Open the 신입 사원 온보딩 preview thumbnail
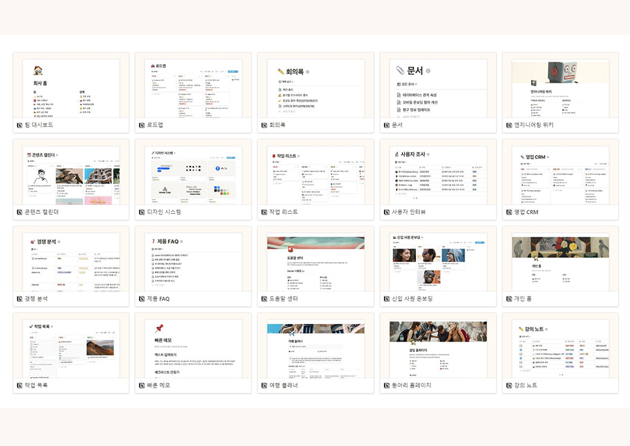The height and width of the screenshot is (446, 630). coord(438,262)
